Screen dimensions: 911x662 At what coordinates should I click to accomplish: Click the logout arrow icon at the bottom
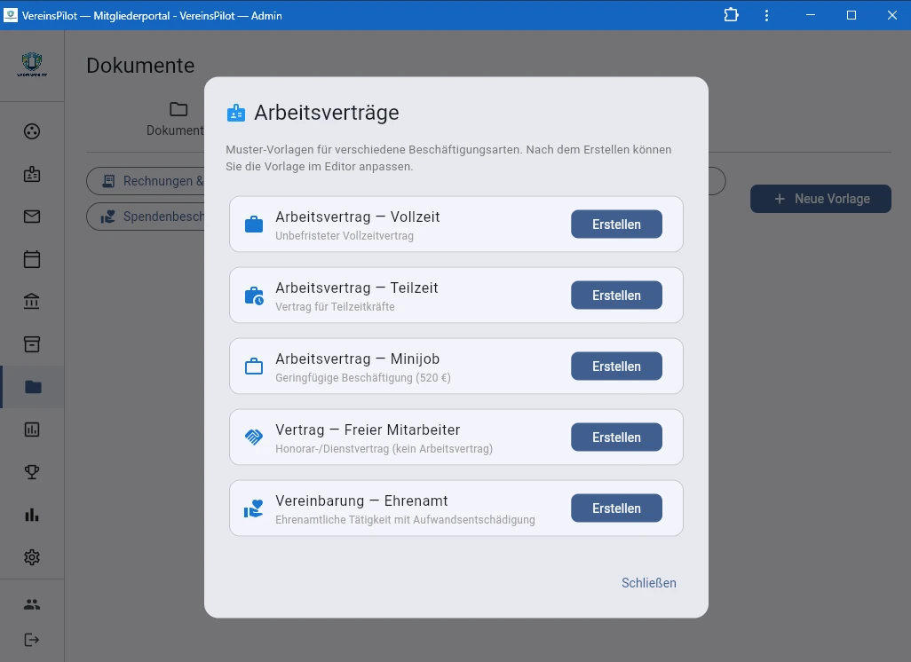[x=32, y=639]
